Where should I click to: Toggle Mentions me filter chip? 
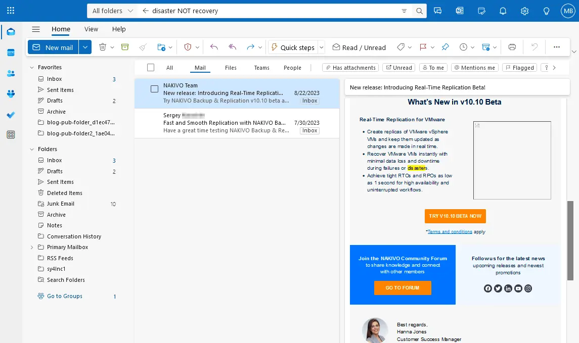coord(475,68)
